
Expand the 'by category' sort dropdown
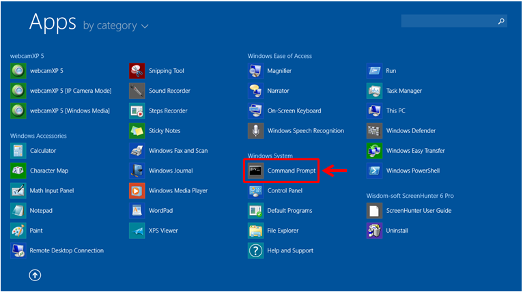pyautogui.click(x=115, y=26)
